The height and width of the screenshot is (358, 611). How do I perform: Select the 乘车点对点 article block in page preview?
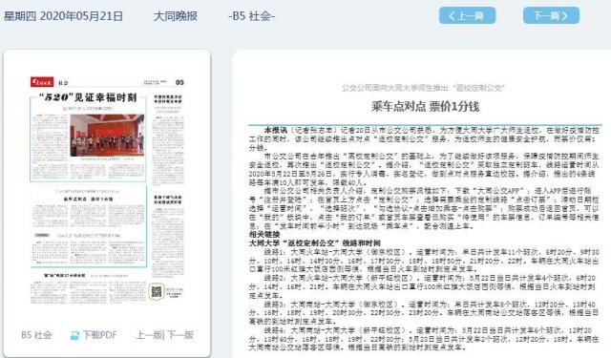(89, 226)
